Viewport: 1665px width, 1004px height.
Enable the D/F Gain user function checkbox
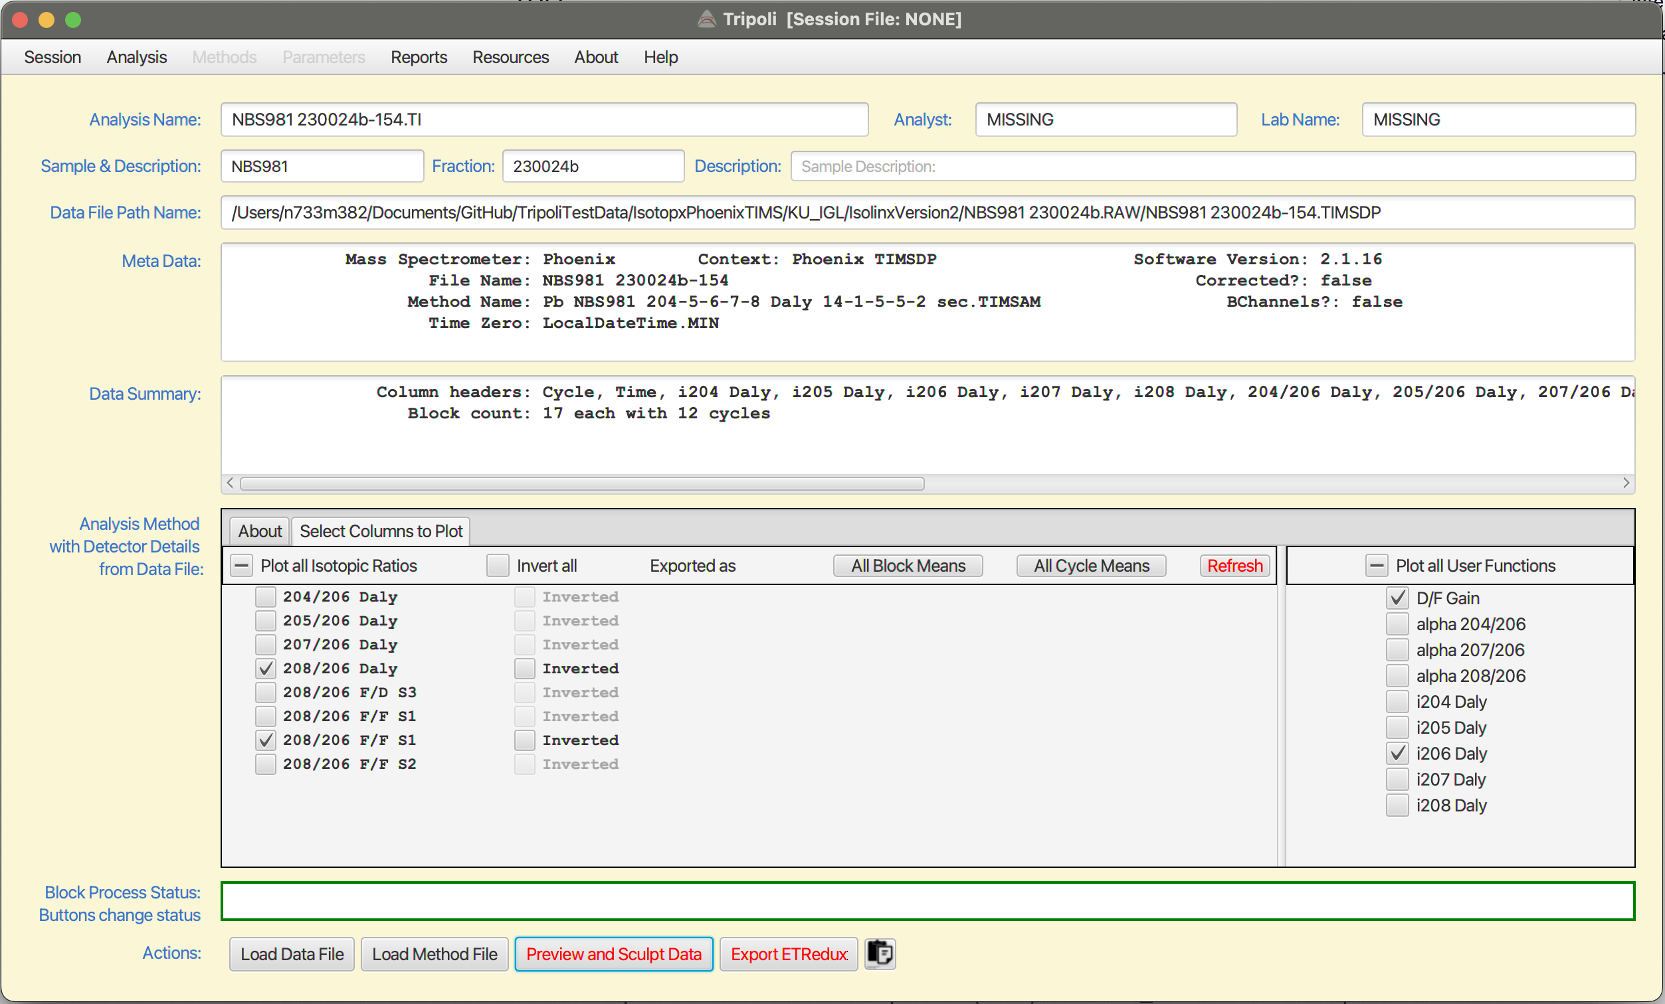coord(1397,598)
